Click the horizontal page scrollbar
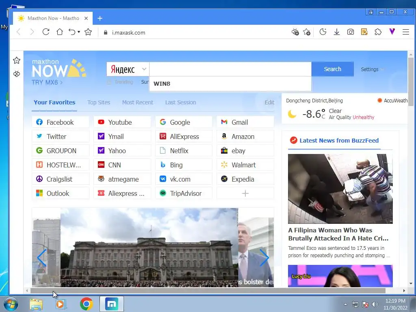Image resolution: width=416 pixels, height=312 pixels. pos(208,291)
